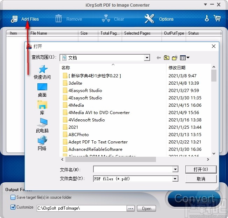Screen dimensions: 228x218
Task: Click the output path C:\iOrgSoft_pdfToImage\ field
Action: click(x=81, y=209)
